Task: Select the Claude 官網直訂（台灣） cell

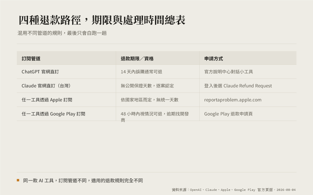Action: (x=66, y=86)
